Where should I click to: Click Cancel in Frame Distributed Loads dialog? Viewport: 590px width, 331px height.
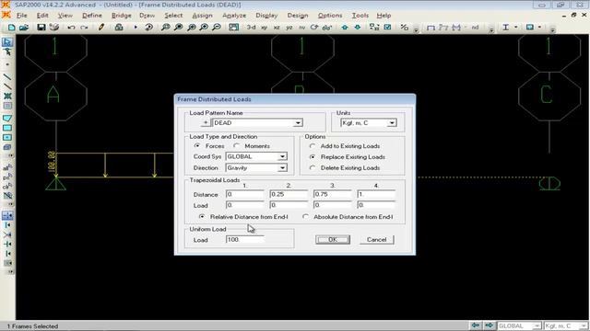(377, 239)
